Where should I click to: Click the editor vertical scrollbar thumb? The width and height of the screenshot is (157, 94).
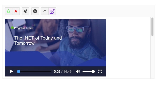152,27
